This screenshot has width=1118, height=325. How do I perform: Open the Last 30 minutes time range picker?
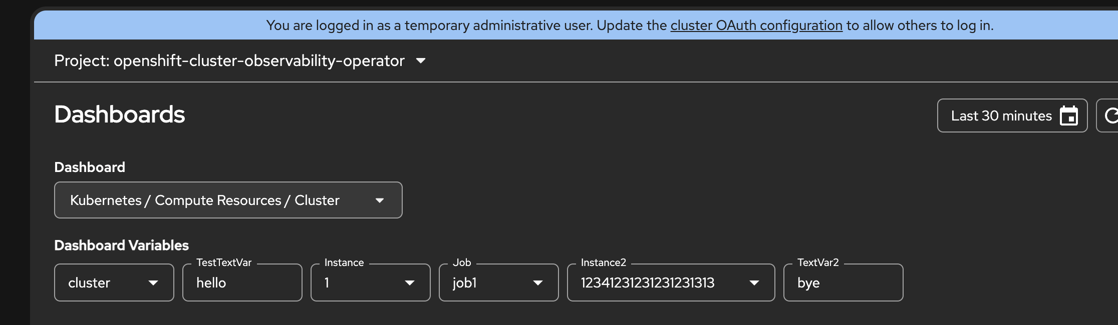click(x=1001, y=116)
